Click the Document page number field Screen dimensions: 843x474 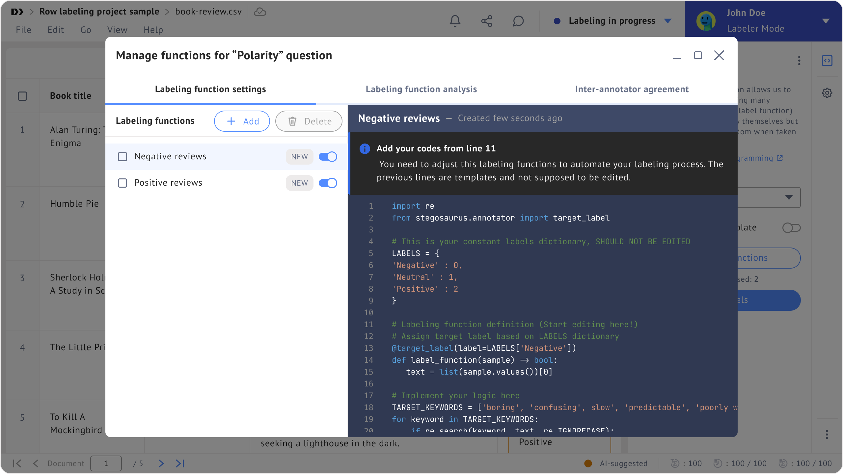click(106, 463)
